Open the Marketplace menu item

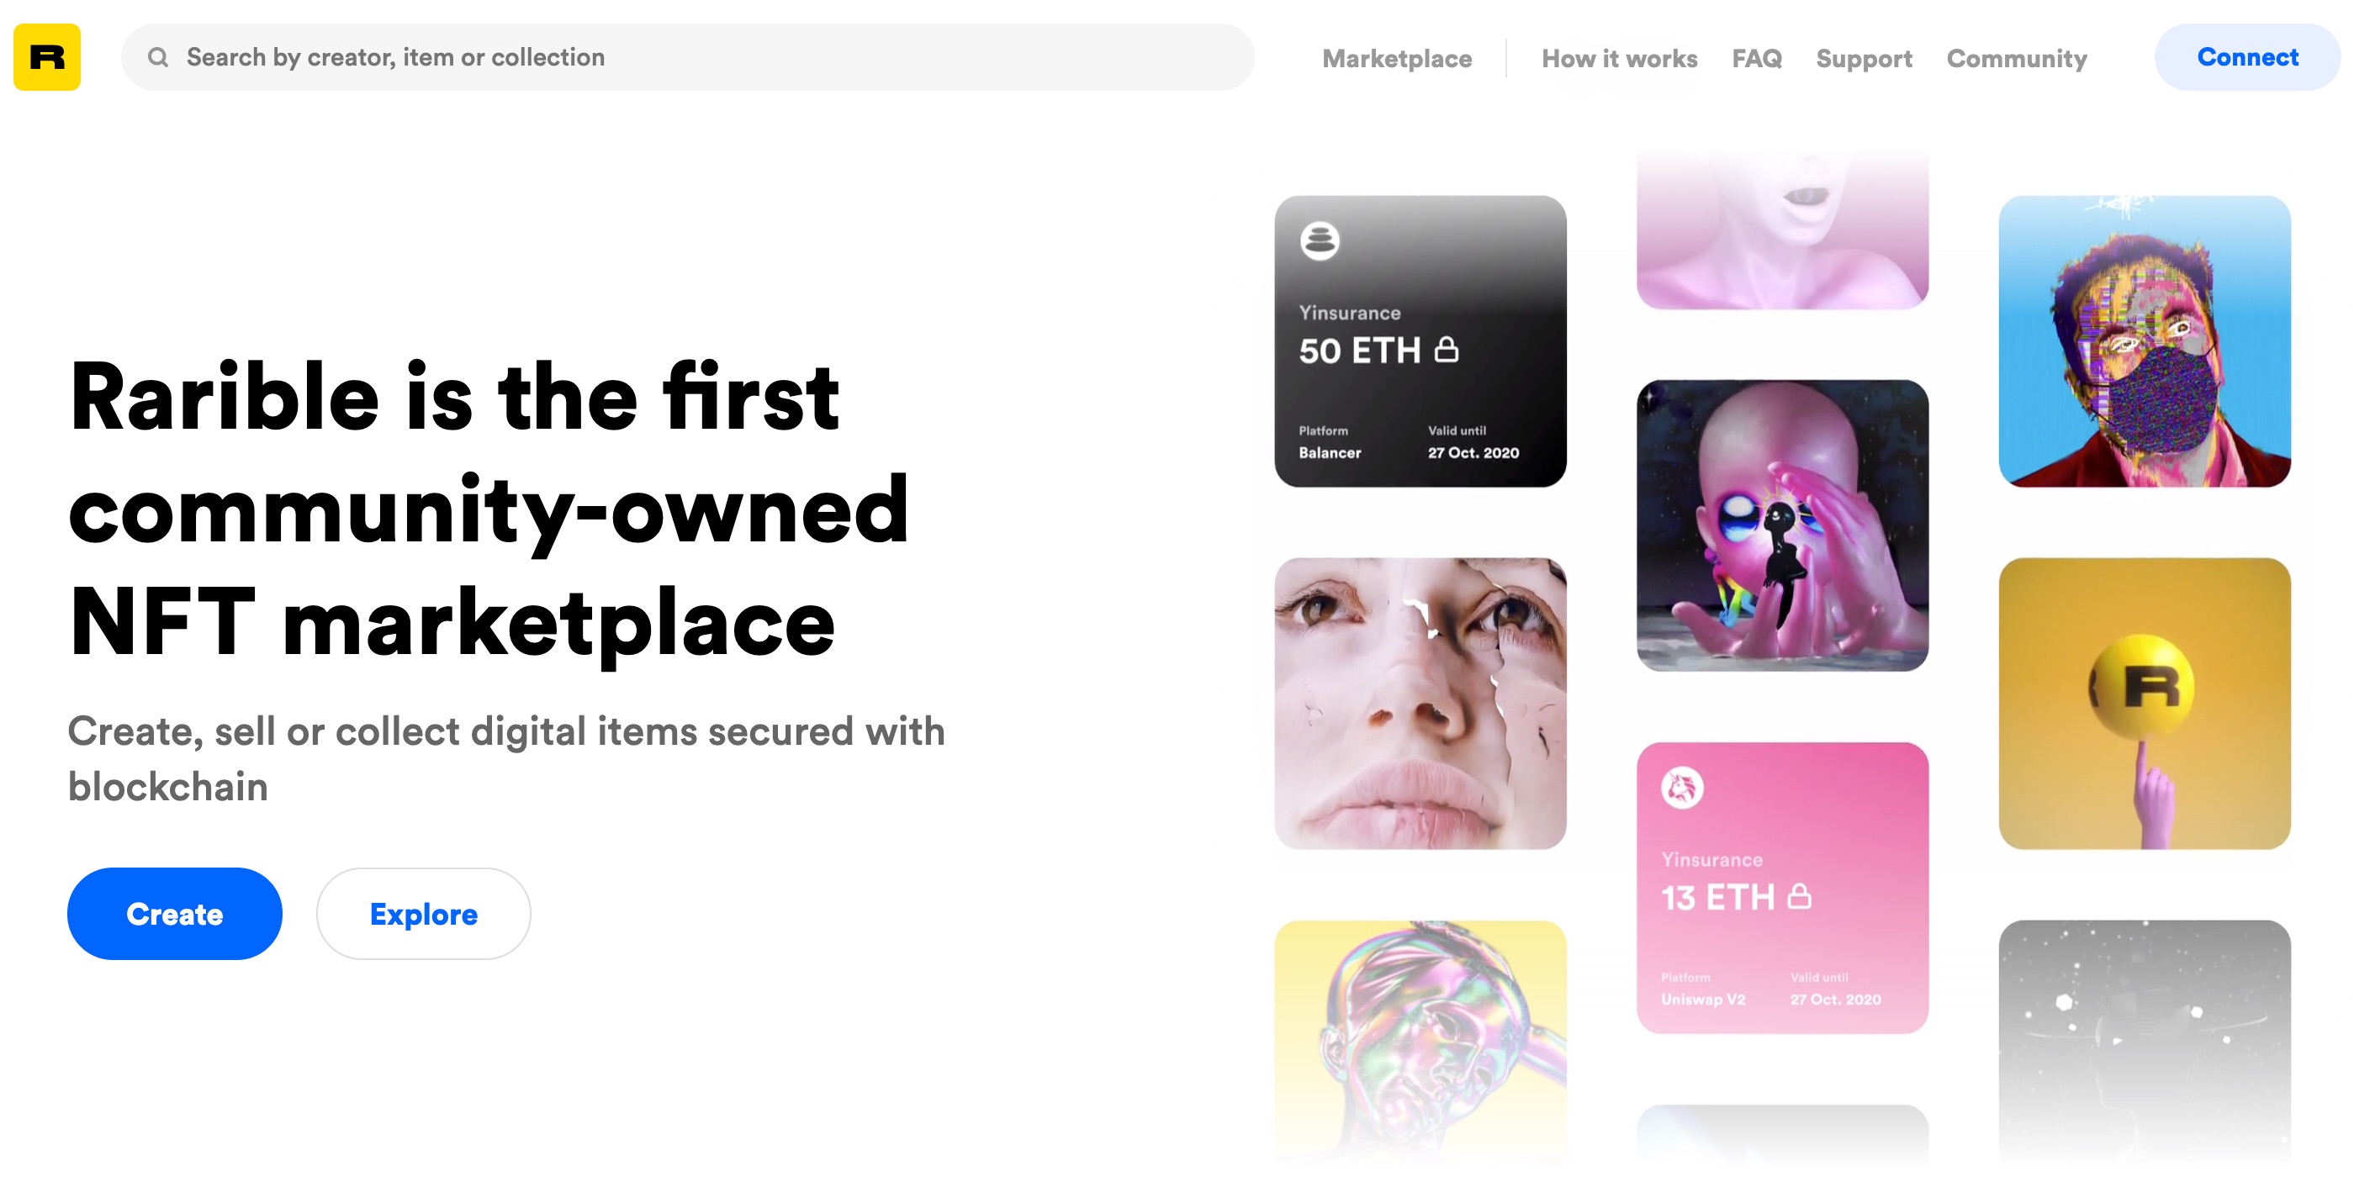(x=1397, y=58)
